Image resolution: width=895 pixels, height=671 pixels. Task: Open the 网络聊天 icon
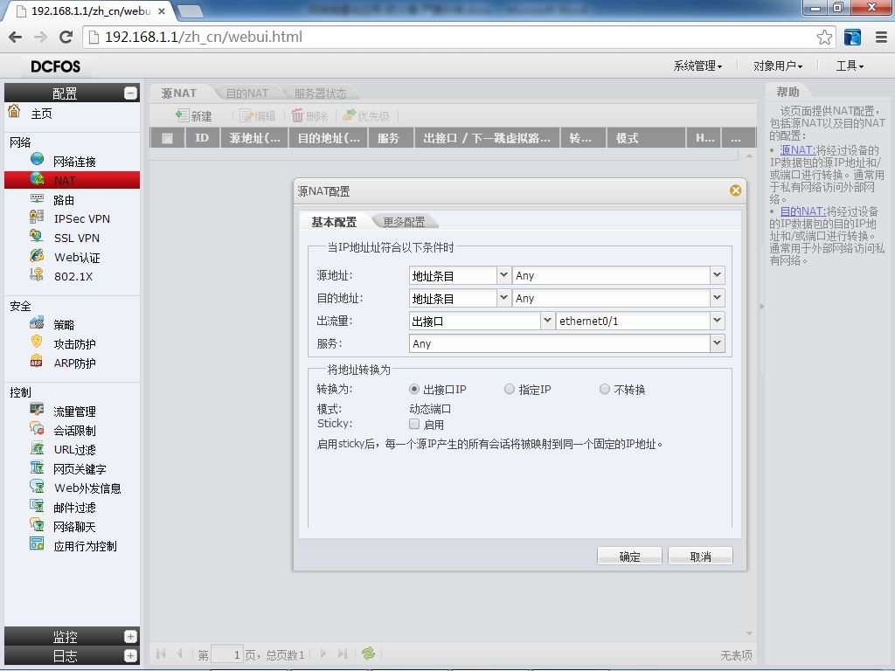coord(37,525)
